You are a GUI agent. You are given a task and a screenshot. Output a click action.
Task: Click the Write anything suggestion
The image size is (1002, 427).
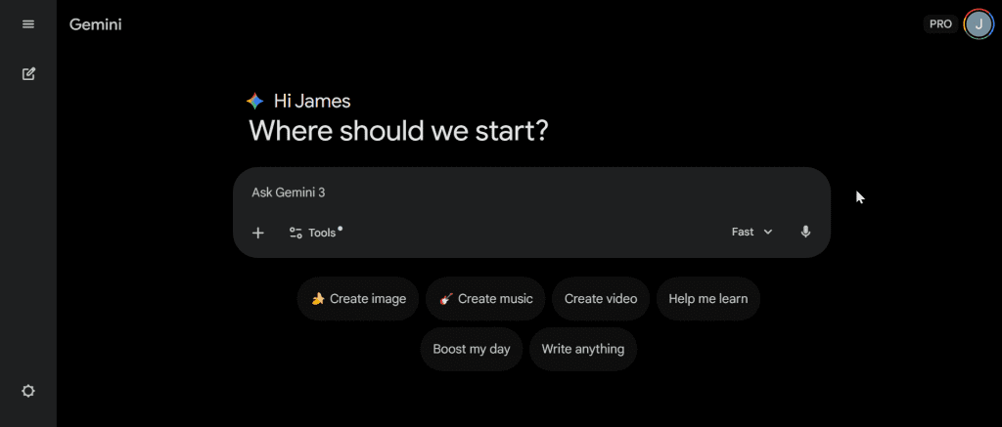point(582,349)
